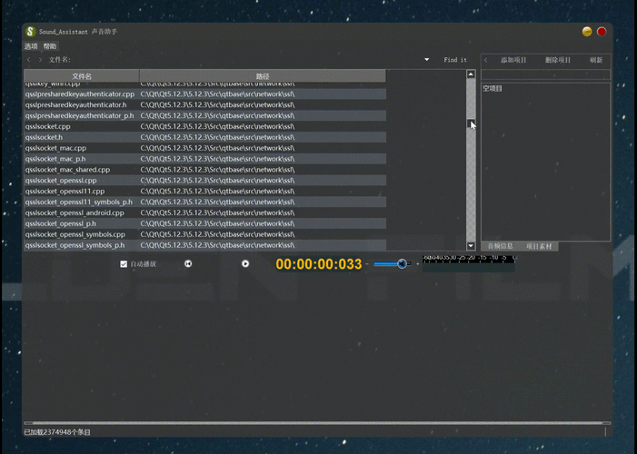This screenshot has width=637, height=454.
Task: Click the minus icon left of volume slider
Action: [367, 264]
